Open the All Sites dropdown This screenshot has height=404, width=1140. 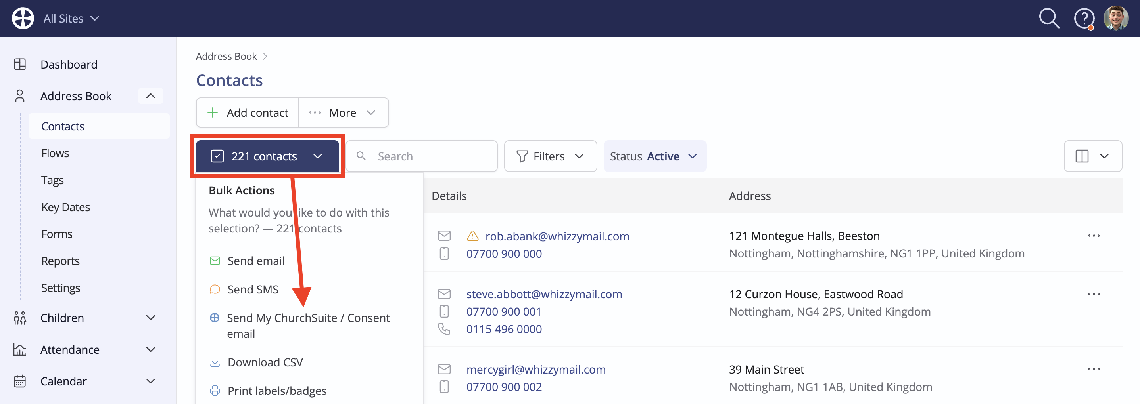tap(71, 19)
